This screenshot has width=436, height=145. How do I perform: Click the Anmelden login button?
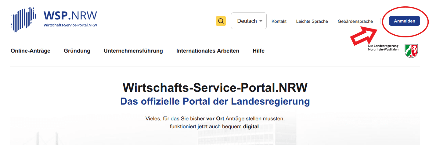pos(404,21)
